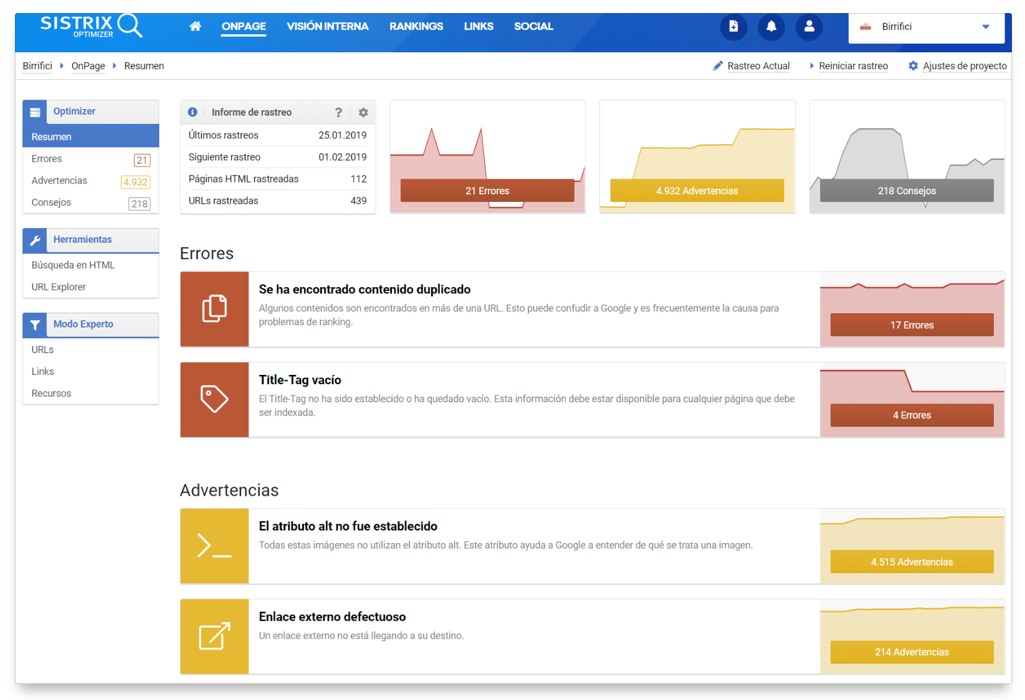Viewport: 1025px width, 700px height.
Task: Click the Reiniciar rastreo link
Action: pos(852,66)
